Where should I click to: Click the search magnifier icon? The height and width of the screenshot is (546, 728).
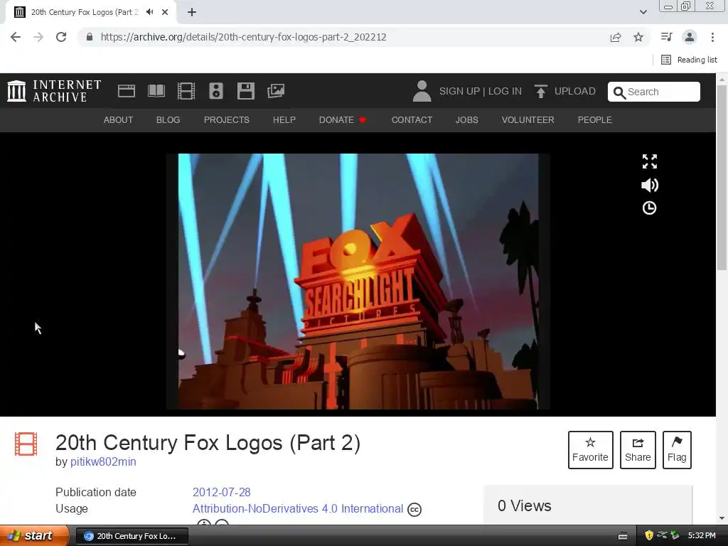click(x=619, y=92)
